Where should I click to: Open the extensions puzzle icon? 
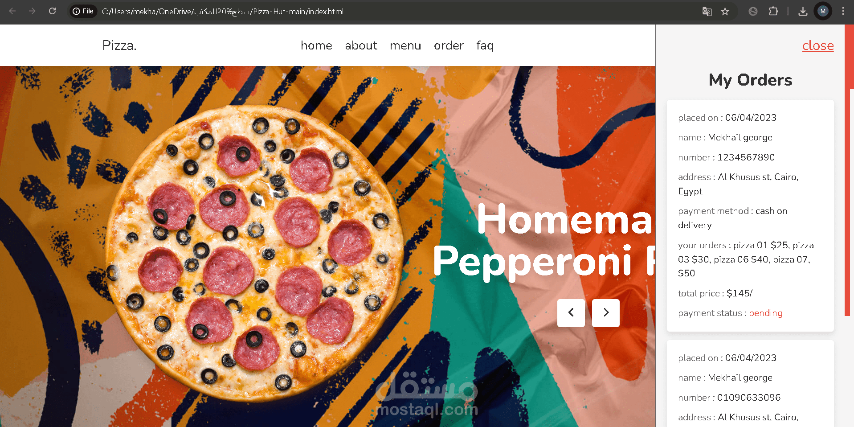tap(773, 11)
